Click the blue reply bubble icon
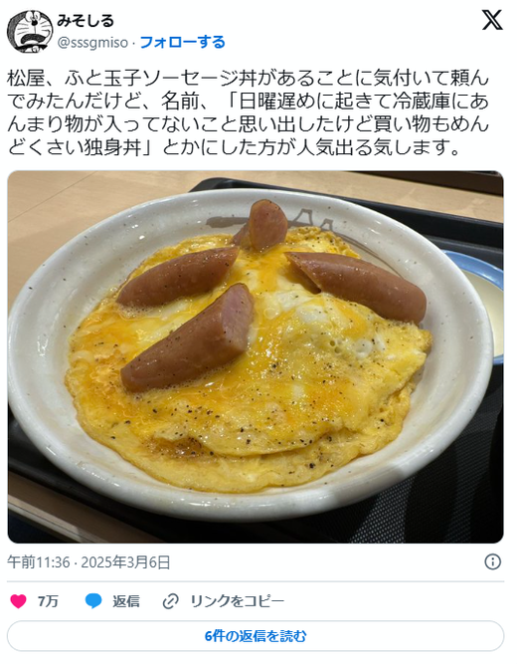This screenshot has width=517, height=664. pos(93,601)
